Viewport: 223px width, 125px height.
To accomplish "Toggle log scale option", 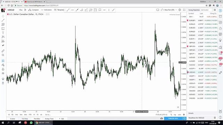I will tap(175, 115).
